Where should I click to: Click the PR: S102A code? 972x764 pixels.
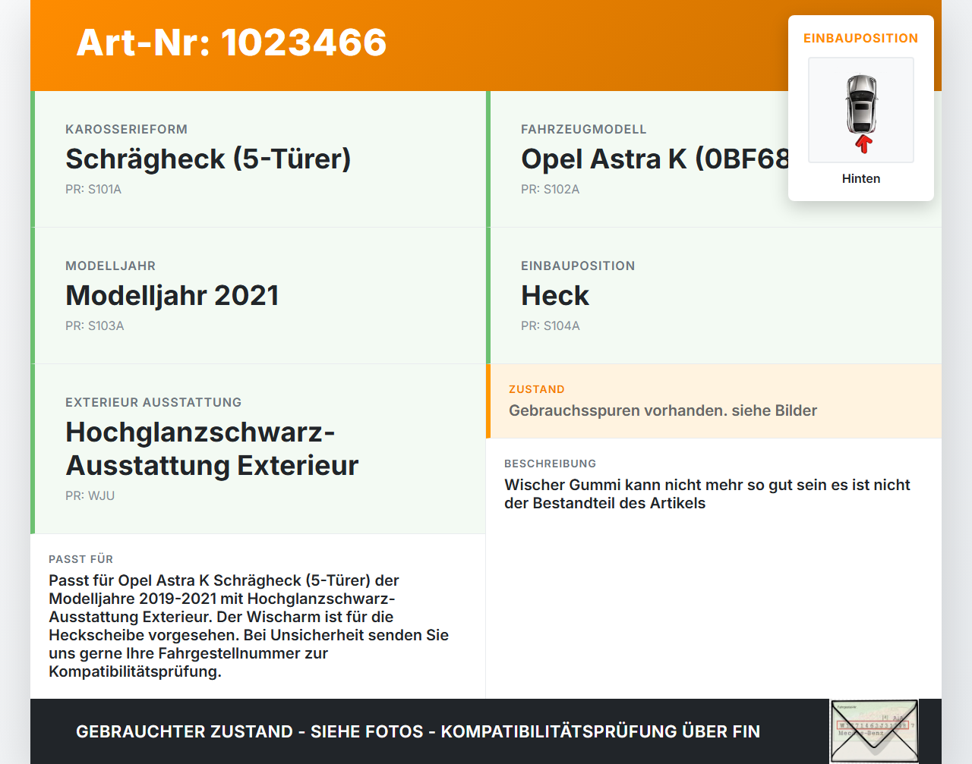550,189
